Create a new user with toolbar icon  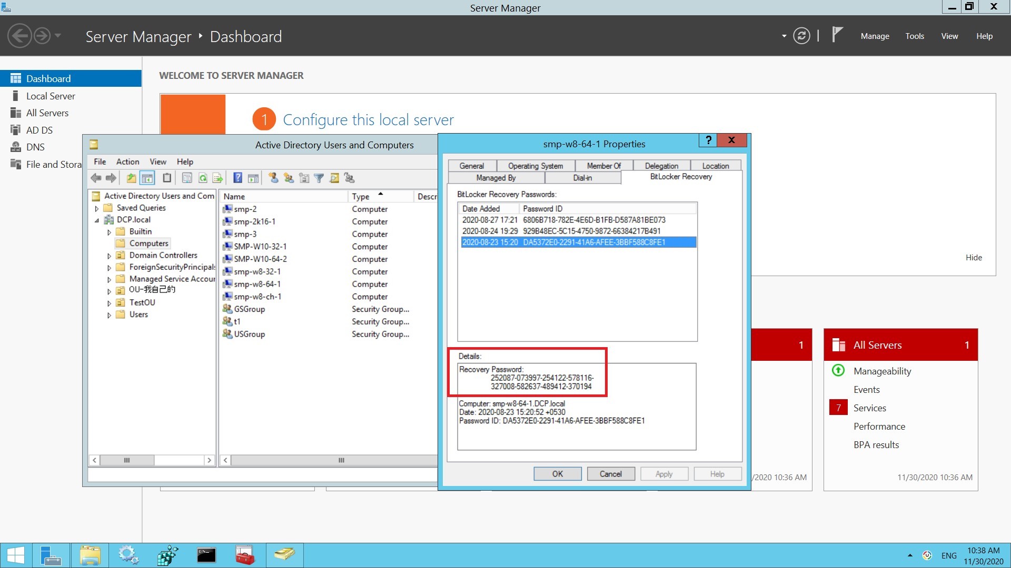(273, 178)
